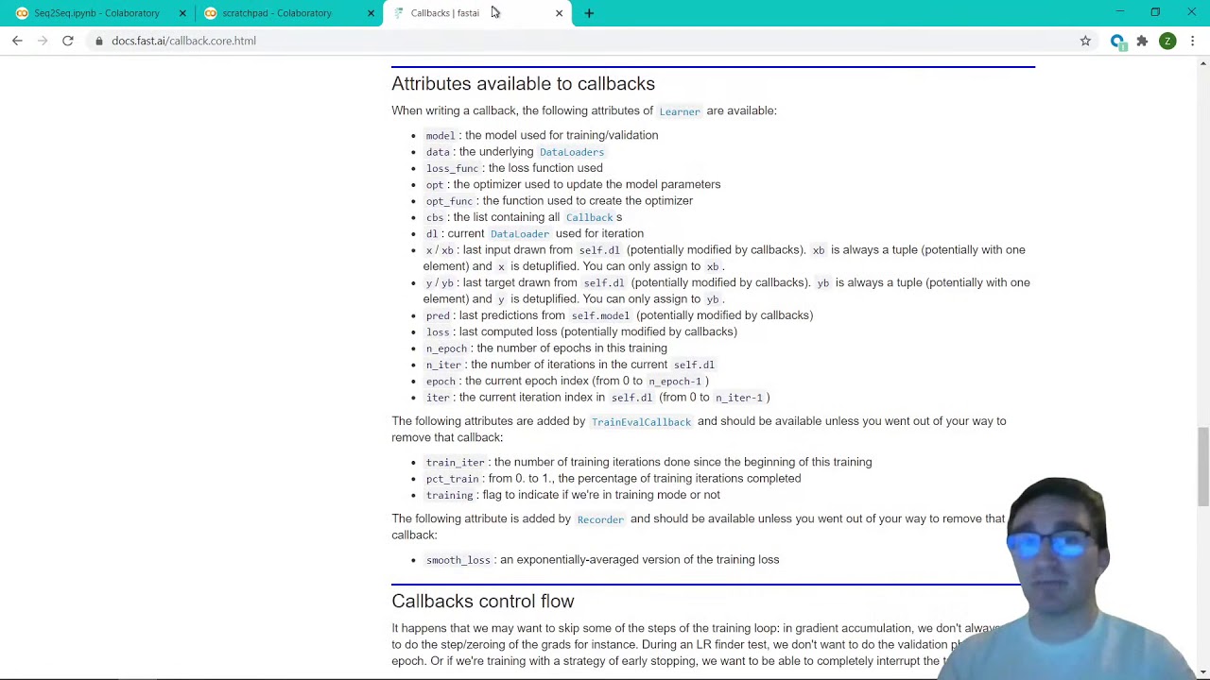This screenshot has height=680, width=1210.
Task: Click the 'training' code text
Action: point(449,495)
